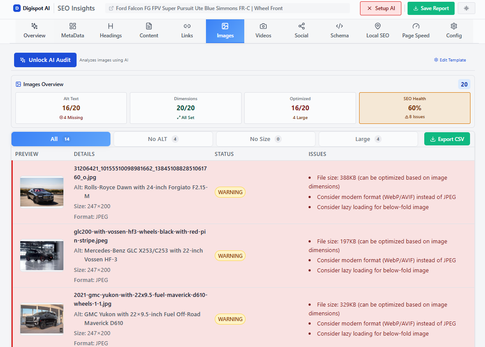This screenshot has width=485, height=347.
Task: Open the Schema markup icon
Action: tap(339, 26)
